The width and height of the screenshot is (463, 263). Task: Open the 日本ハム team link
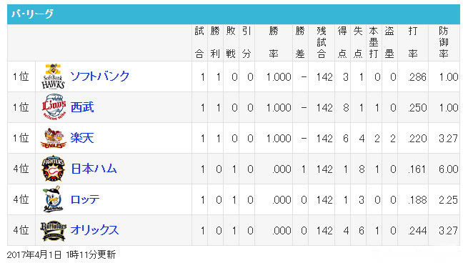(x=94, y=169)
